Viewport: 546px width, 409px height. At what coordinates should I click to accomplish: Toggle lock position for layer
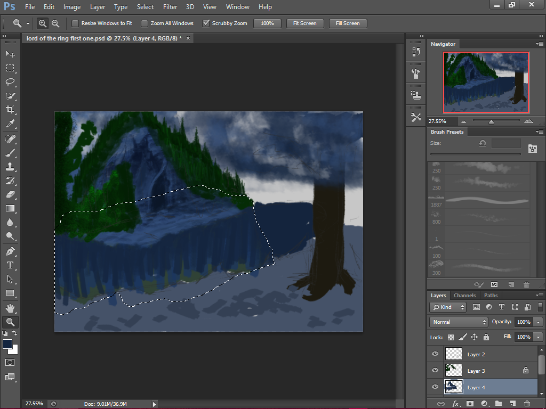[x=474, y=337]
